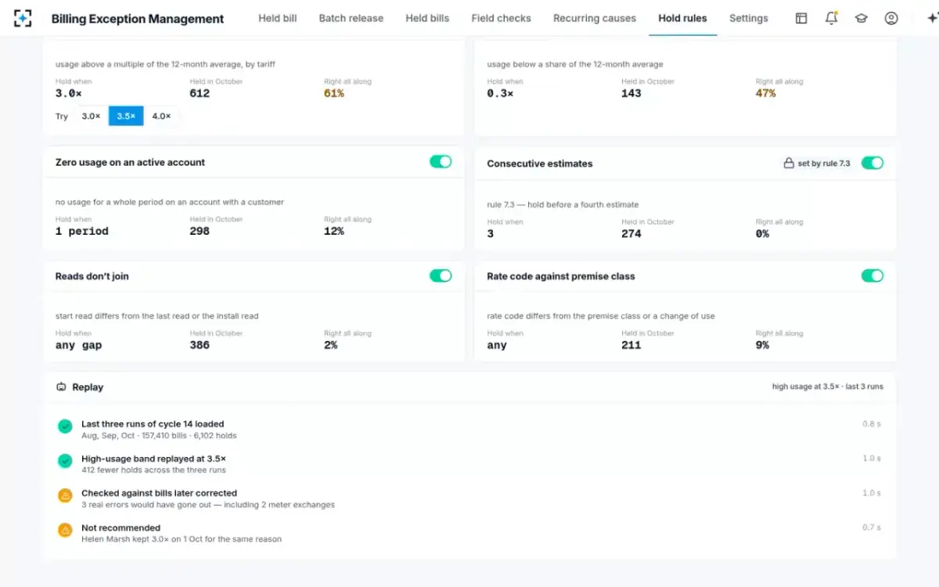Click high usage at 3.5× · last 3 runs label

pos(828,387)
